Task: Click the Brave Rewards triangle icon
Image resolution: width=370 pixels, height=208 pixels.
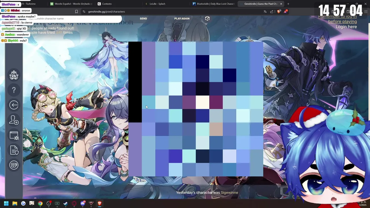Action: pyautogui.click(x=286, y=12)
